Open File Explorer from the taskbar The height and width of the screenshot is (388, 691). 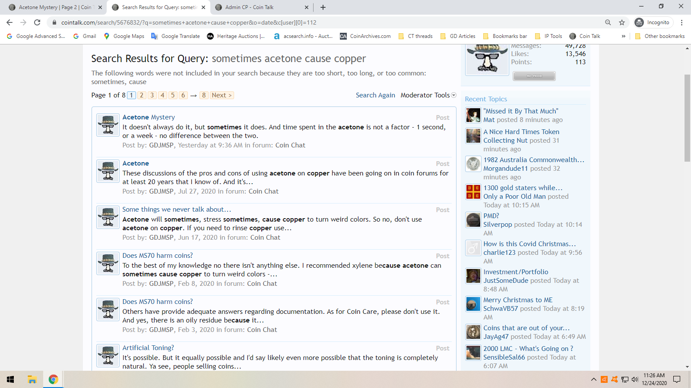tap(32, 379)
